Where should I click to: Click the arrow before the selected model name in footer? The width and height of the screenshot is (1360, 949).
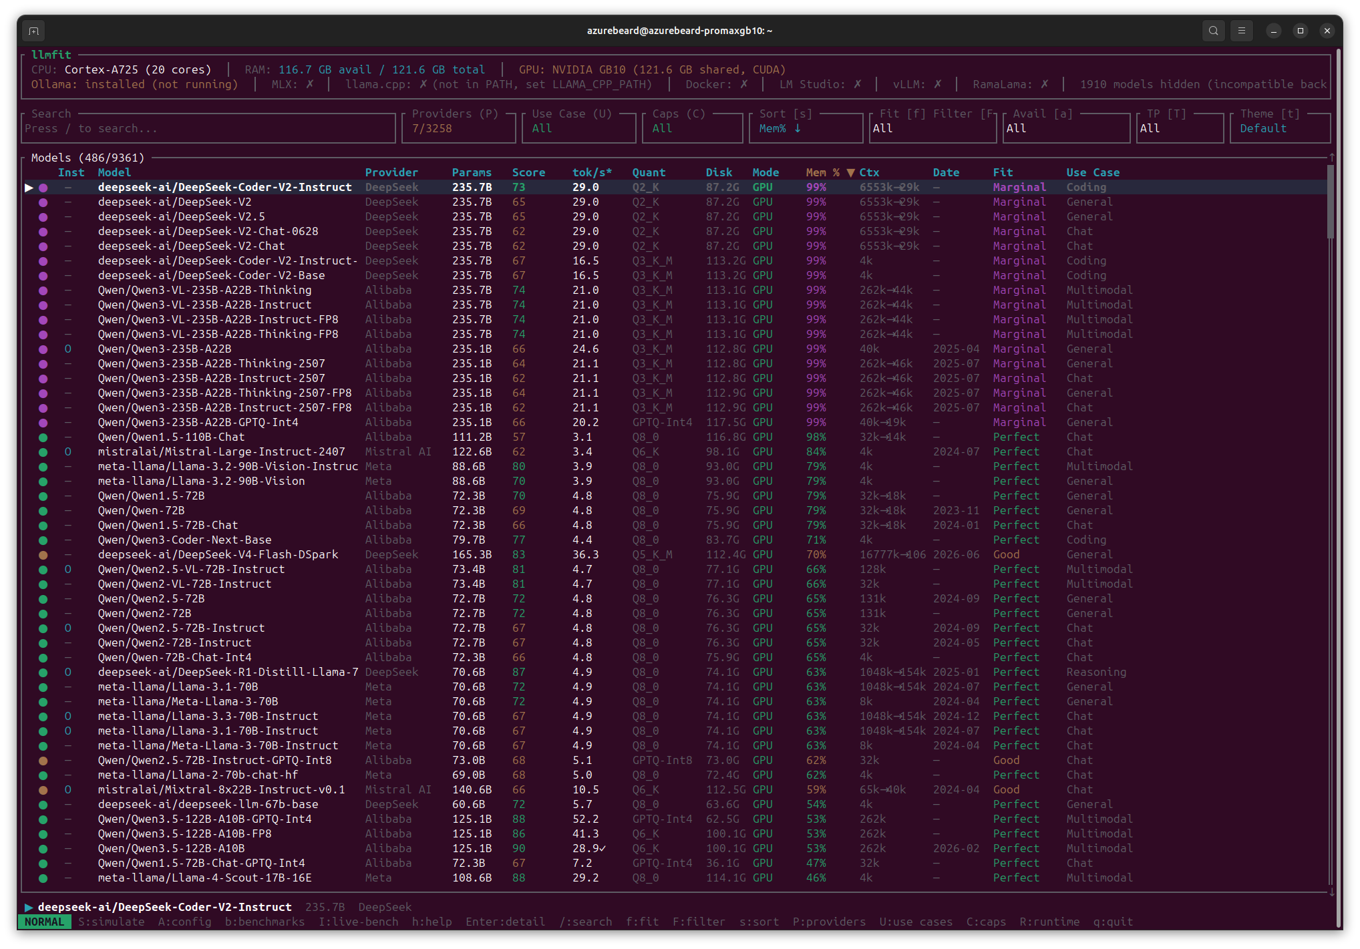(x=29, y=908)
